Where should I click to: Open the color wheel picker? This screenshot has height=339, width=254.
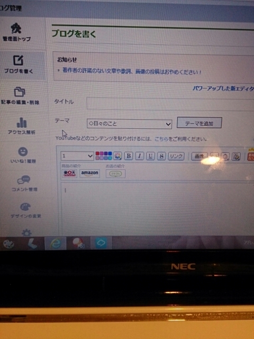(x=117, y=156)
